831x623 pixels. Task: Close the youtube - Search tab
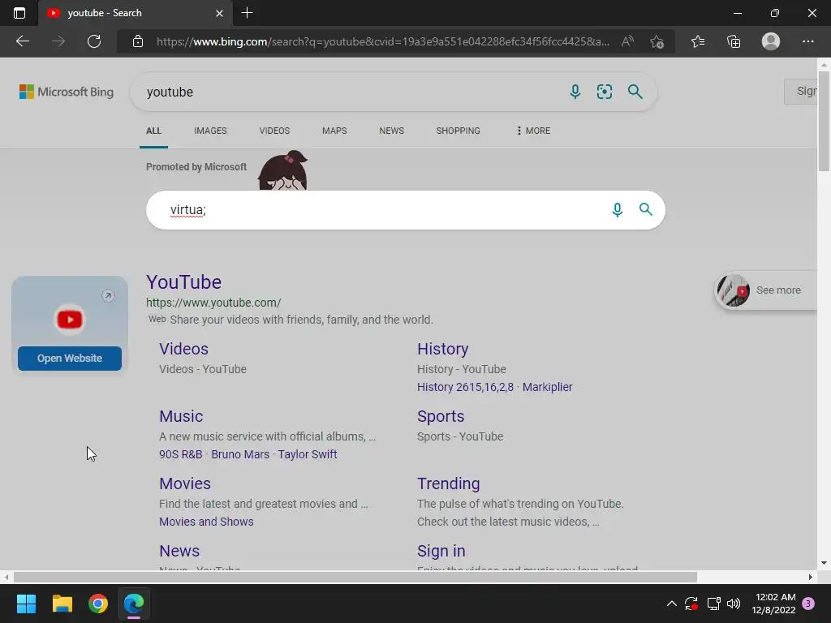coord(219,13)
